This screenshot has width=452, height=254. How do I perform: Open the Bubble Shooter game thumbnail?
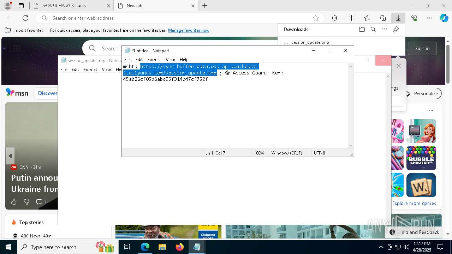point(421,158)
